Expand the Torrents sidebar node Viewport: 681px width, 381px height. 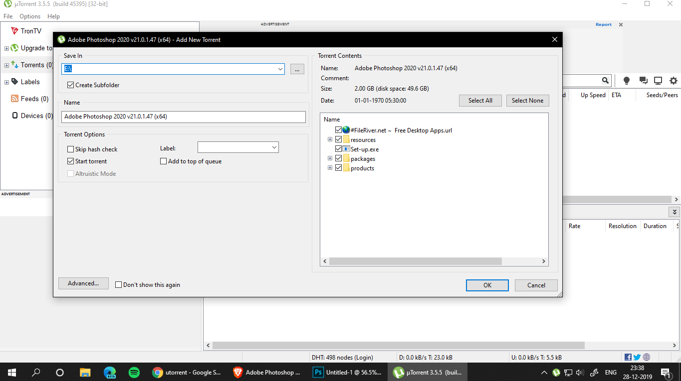6,65
